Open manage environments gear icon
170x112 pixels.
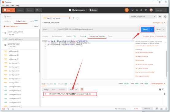(x=165, y=17)
